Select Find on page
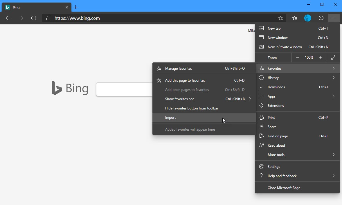Image resolution: width=342 pixels, height=205 pixels. (297, 136)
